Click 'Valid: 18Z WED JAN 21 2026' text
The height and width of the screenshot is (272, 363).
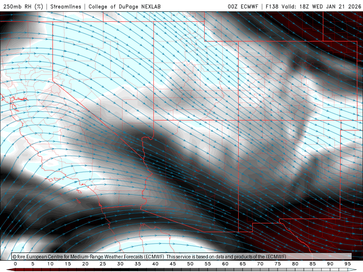click(x=321, y=6)
